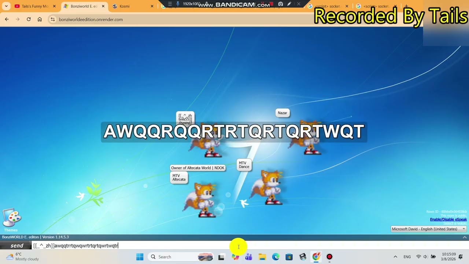The height and width of the screenshot is (264, 469).
Task: Open the volume tray icon
Action: tap(425, 257)
